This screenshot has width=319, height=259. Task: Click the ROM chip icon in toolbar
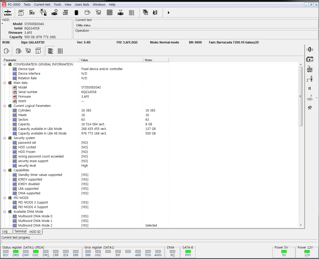pos(76,13)
